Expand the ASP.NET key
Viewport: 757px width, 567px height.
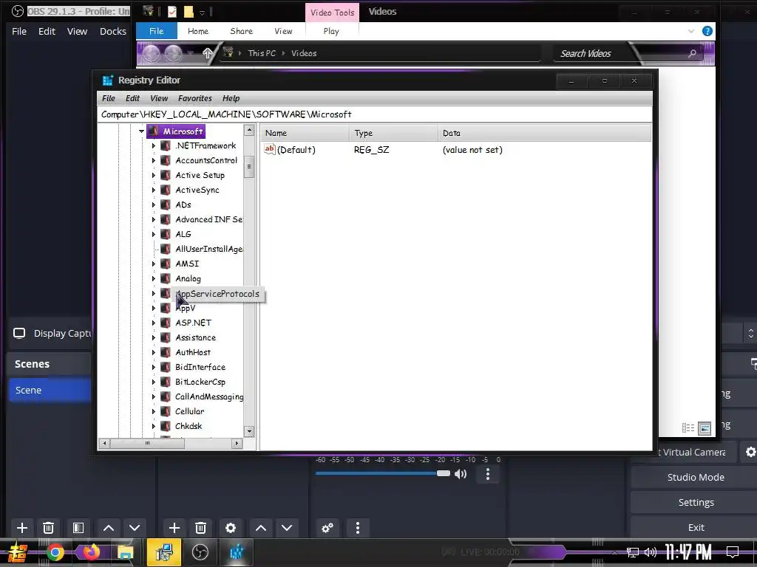pyautogui.click(x=154, y=323)
